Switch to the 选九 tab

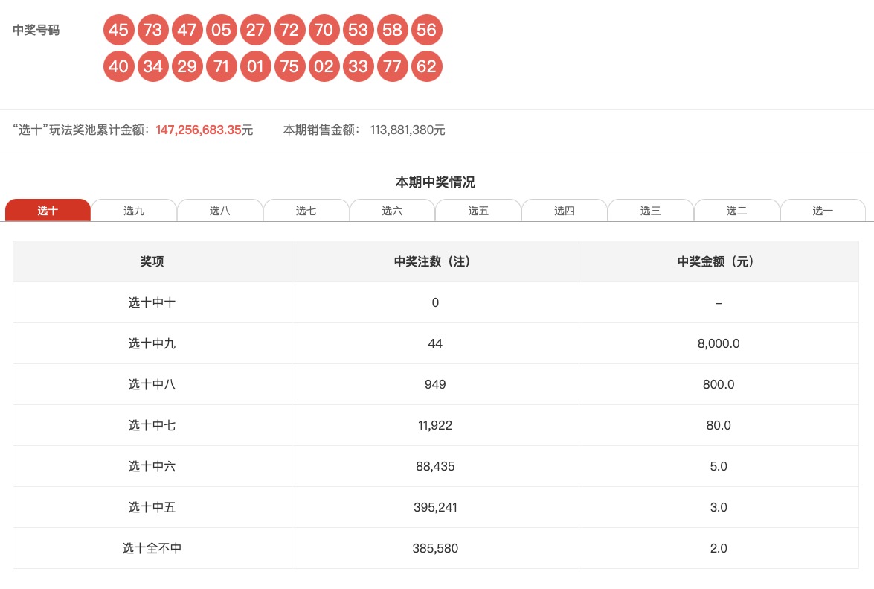coord(134,211)
